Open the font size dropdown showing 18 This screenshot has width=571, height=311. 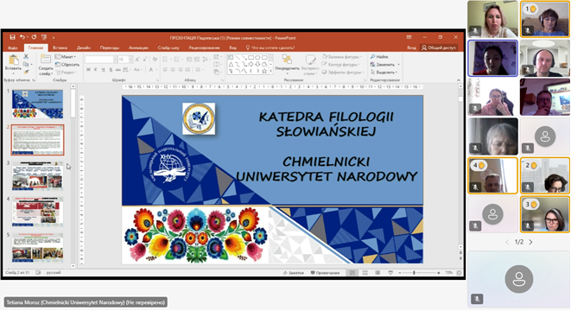coord(131,60)
